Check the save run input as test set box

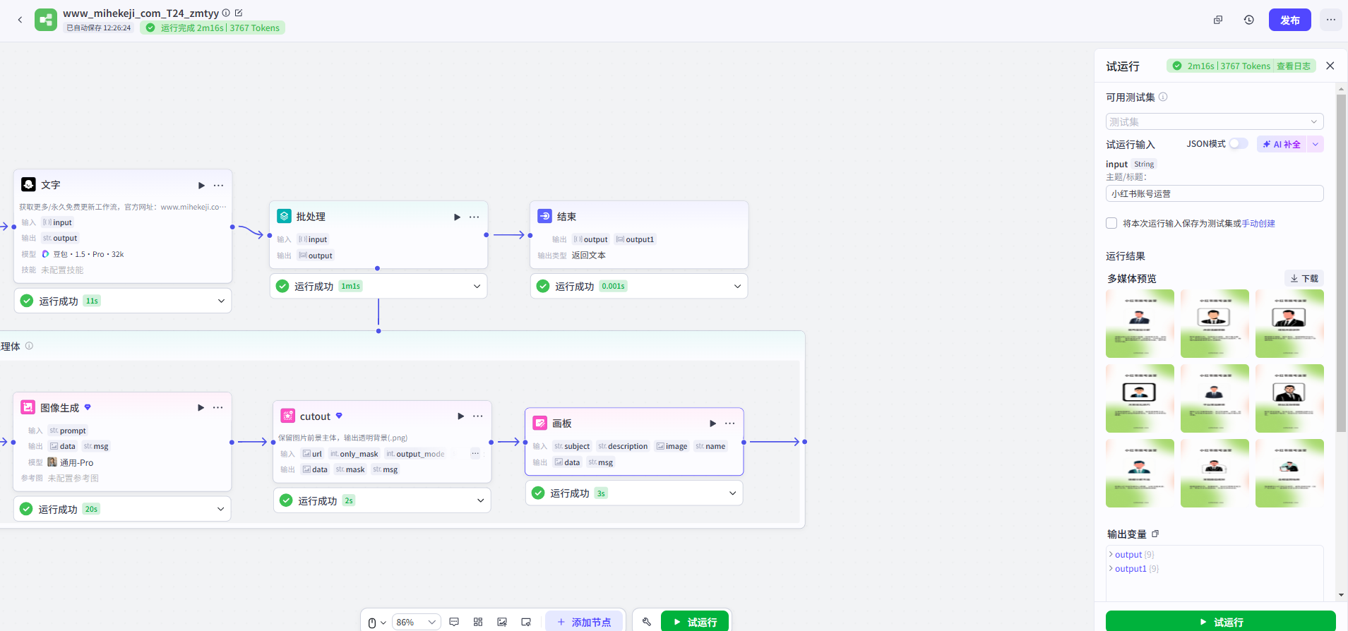[1111, 224]
